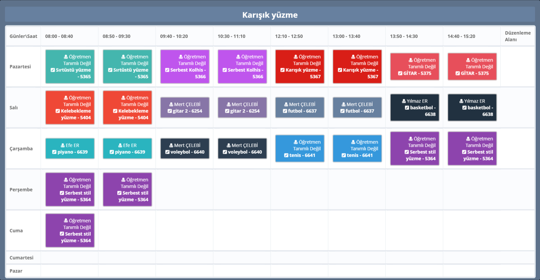Click teacher icon on Thursday 08:50 Serbest stil card
Viewport: 540px width, 280px height.
[x=123, y=180]
